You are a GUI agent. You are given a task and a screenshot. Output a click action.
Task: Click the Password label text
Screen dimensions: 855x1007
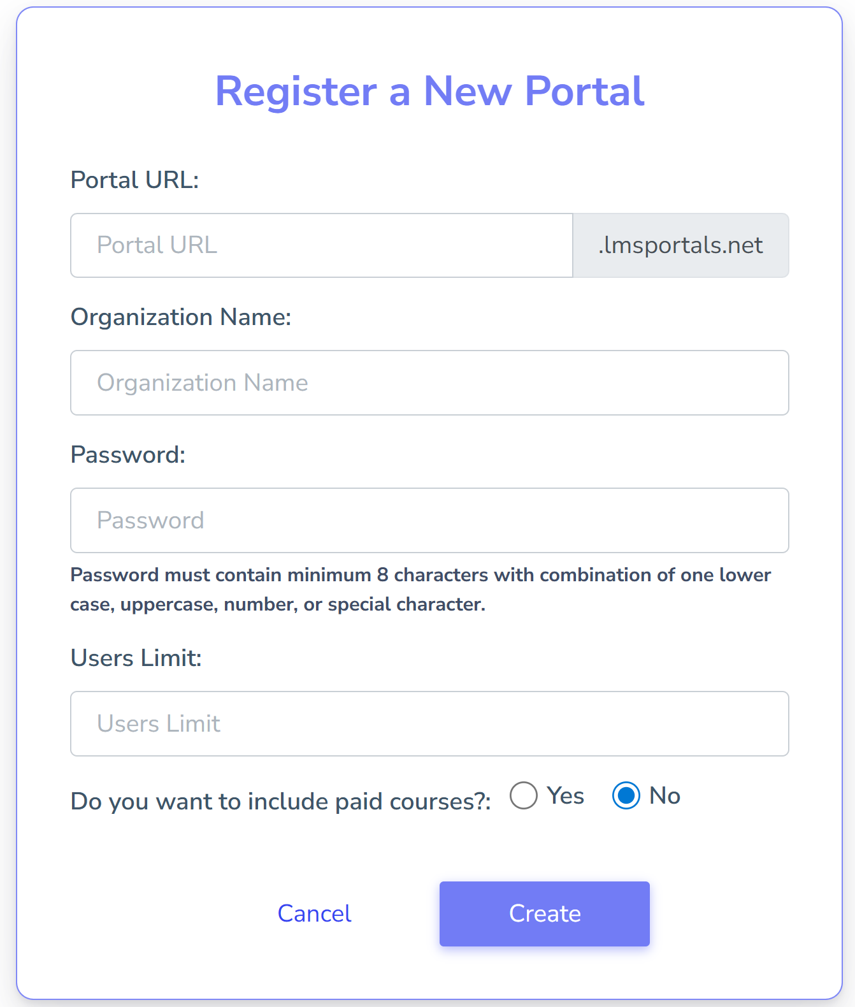click(x=127, y=454)
